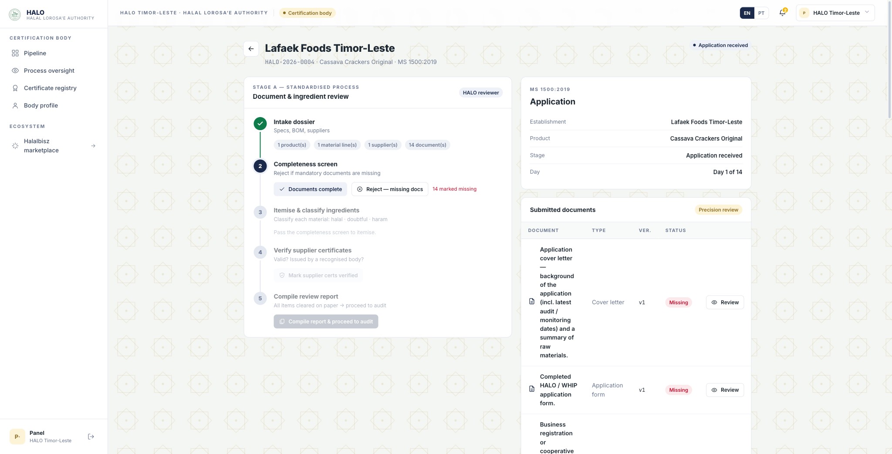The height and width of the screenshot is (454, 892).
Task: Click the Cassava Crackers Original product value
Action: [706, 138]
